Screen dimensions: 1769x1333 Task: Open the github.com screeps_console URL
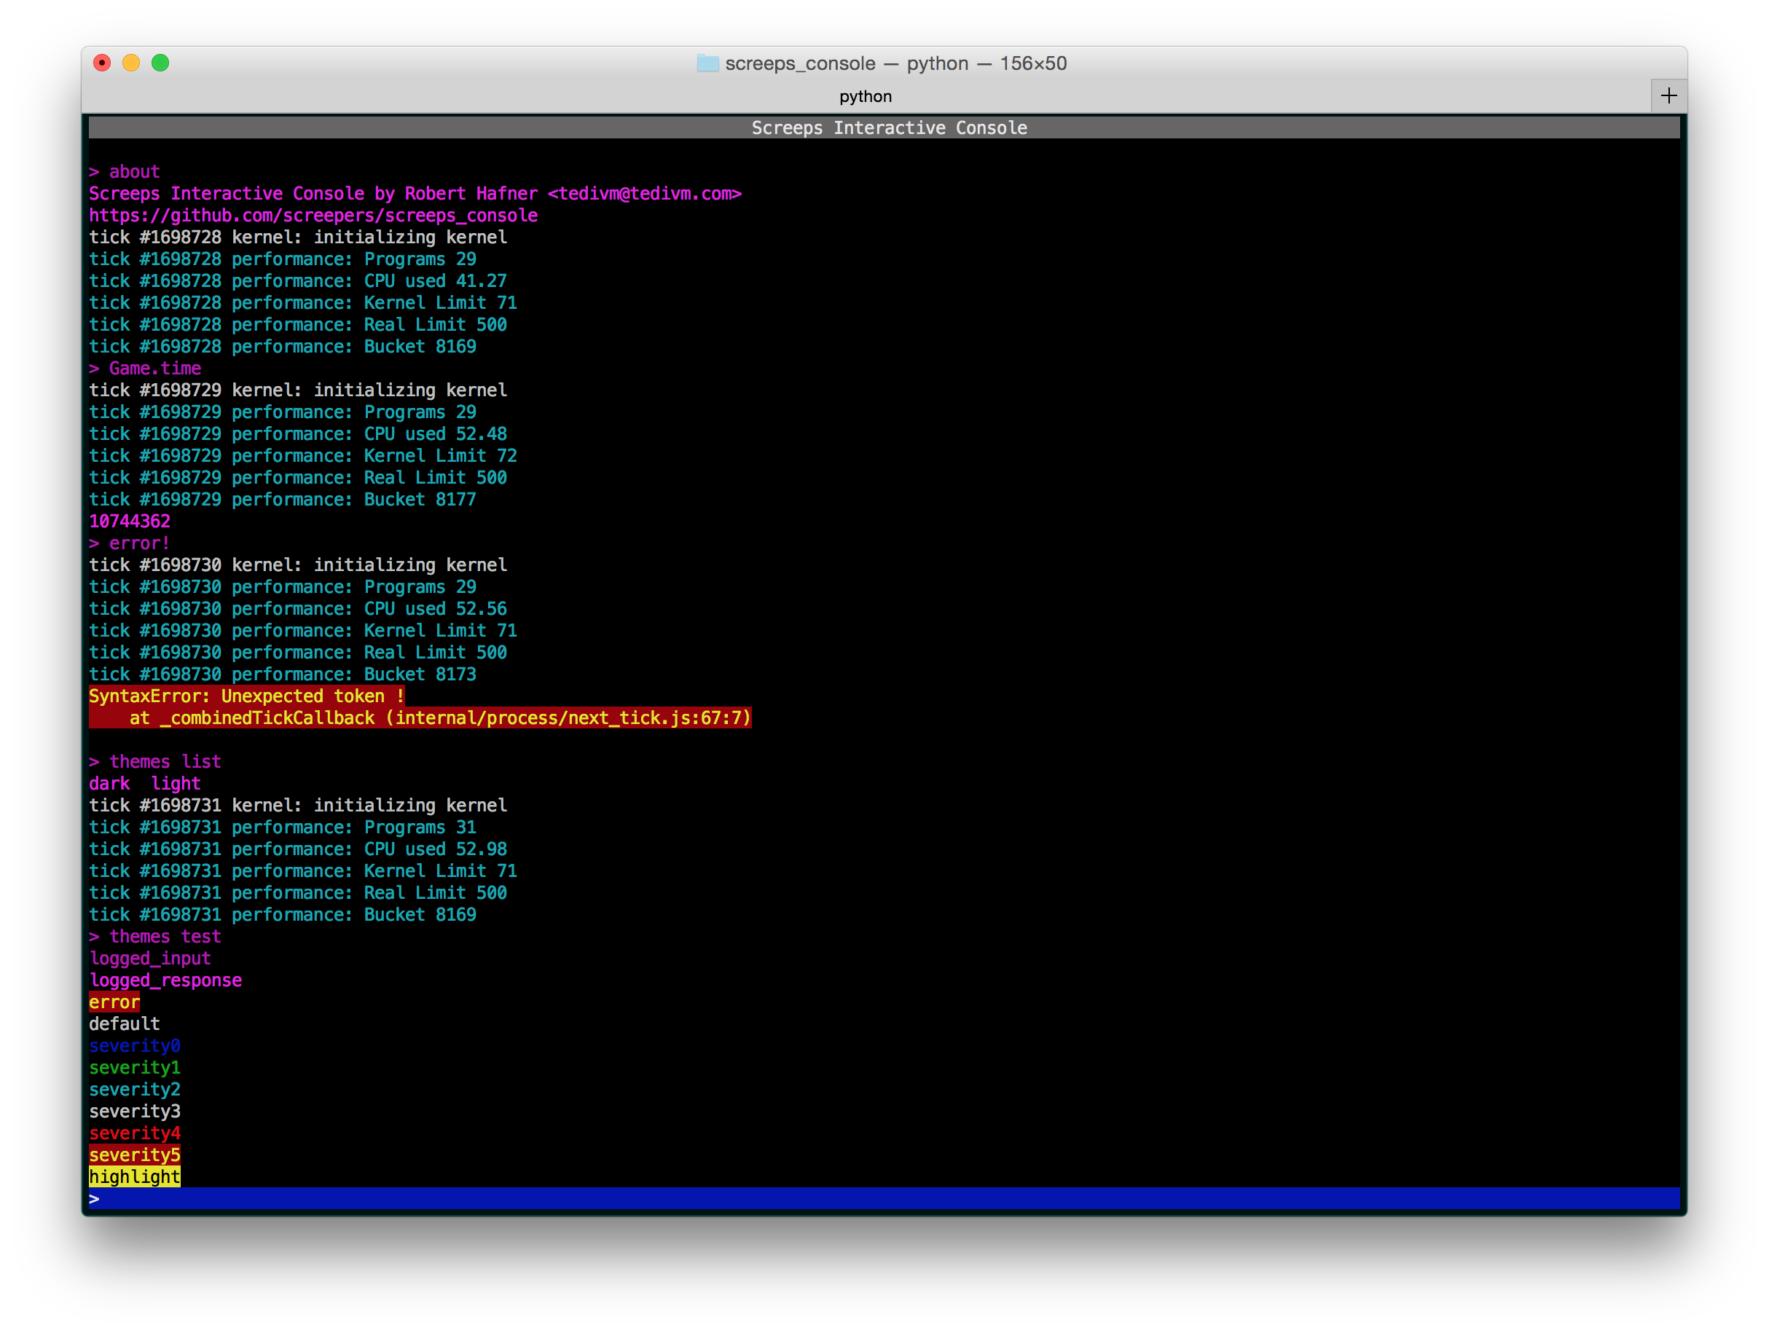[313, 215]
